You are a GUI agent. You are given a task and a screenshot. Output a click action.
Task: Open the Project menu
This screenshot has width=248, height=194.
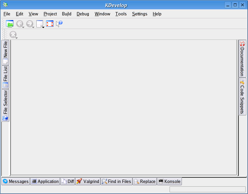(x=50, y=14)
